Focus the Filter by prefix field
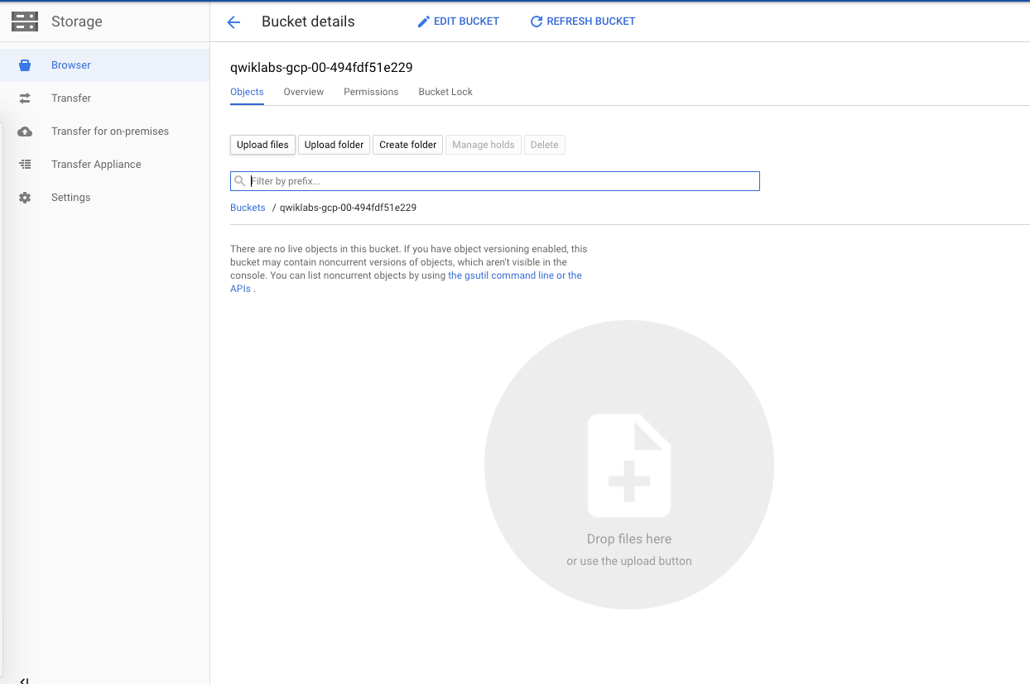 pos(495,181)
